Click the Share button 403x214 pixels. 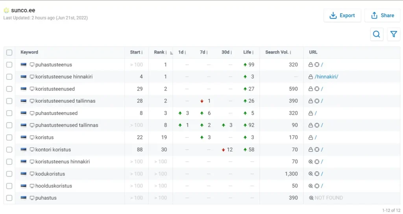(x=382, y=16)
